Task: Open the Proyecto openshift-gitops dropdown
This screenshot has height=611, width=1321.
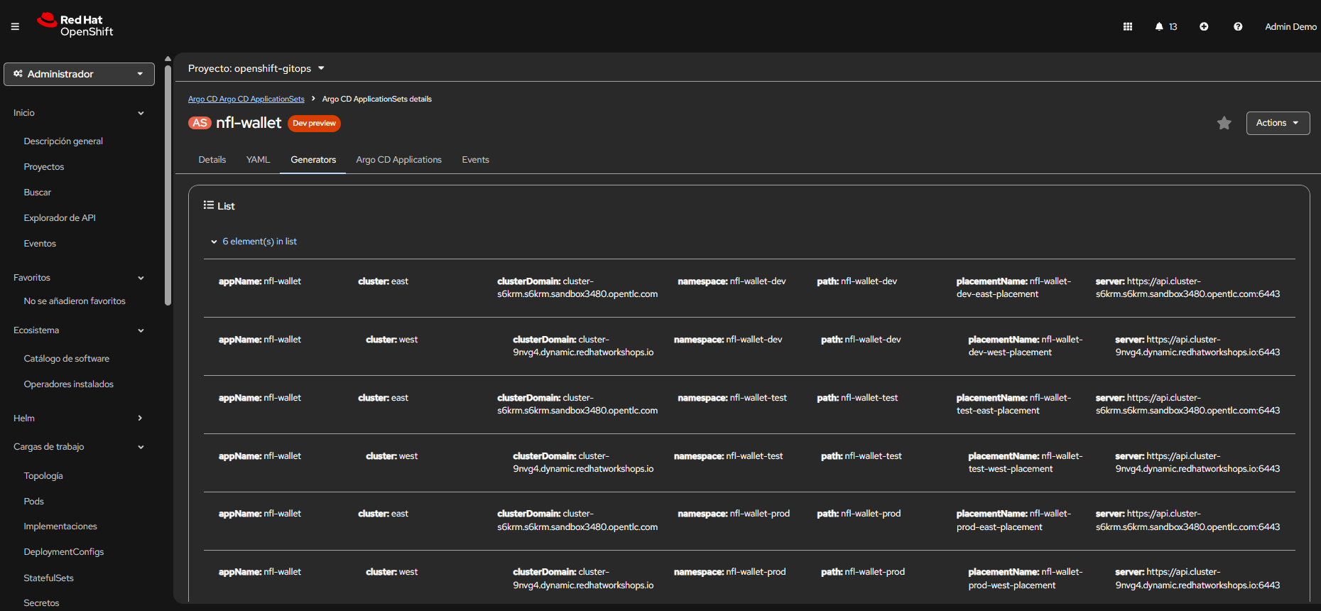Action: (x=256, y=68)
